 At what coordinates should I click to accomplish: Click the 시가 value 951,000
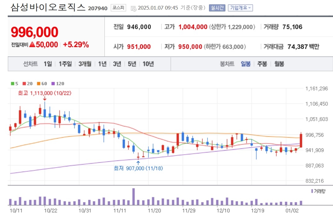[139, 47]
